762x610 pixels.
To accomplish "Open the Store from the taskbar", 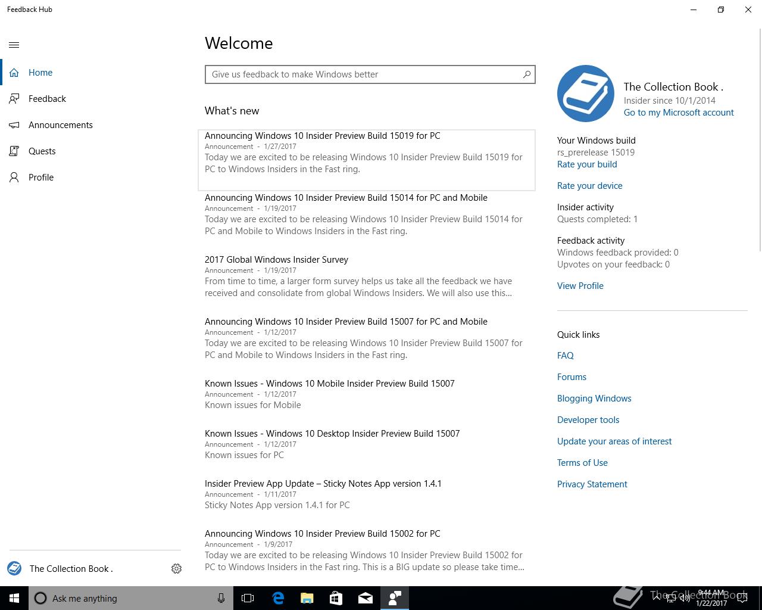I will click(336, 598).
